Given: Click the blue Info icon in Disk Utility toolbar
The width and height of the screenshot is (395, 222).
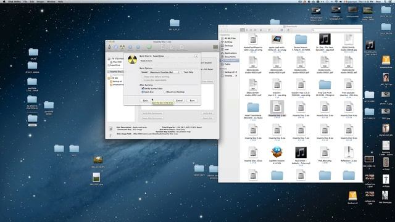Looking at the screenshot, I should [115, 47].
